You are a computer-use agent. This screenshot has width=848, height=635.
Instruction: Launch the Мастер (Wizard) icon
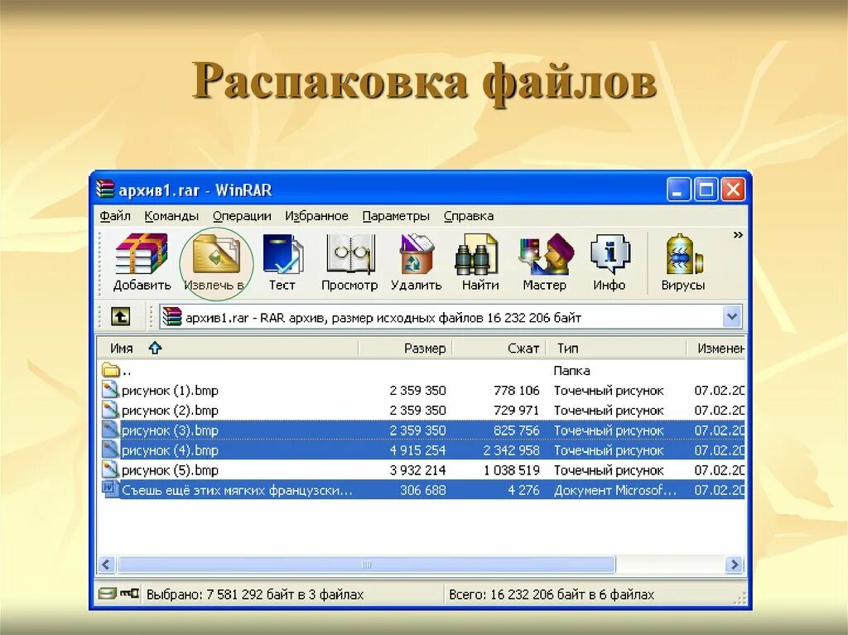pos(544,262)
